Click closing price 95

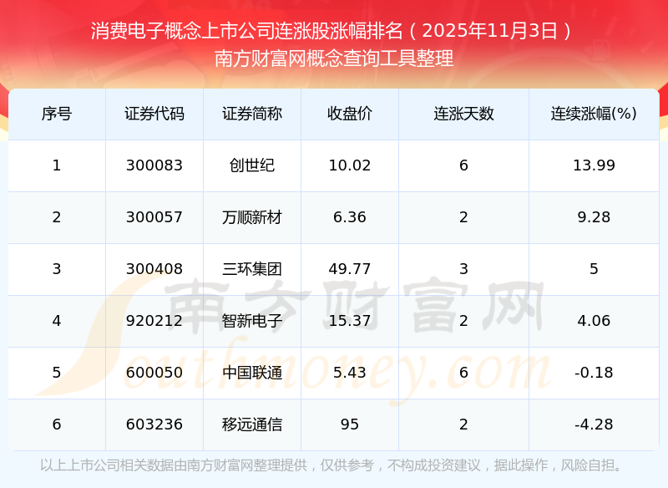point(350,424)
